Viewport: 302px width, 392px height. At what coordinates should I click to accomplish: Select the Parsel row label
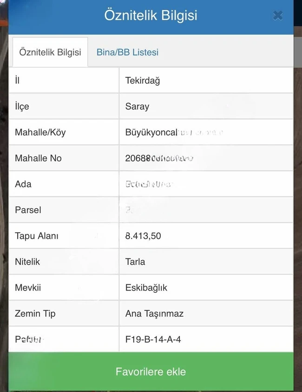pos(28,210)
